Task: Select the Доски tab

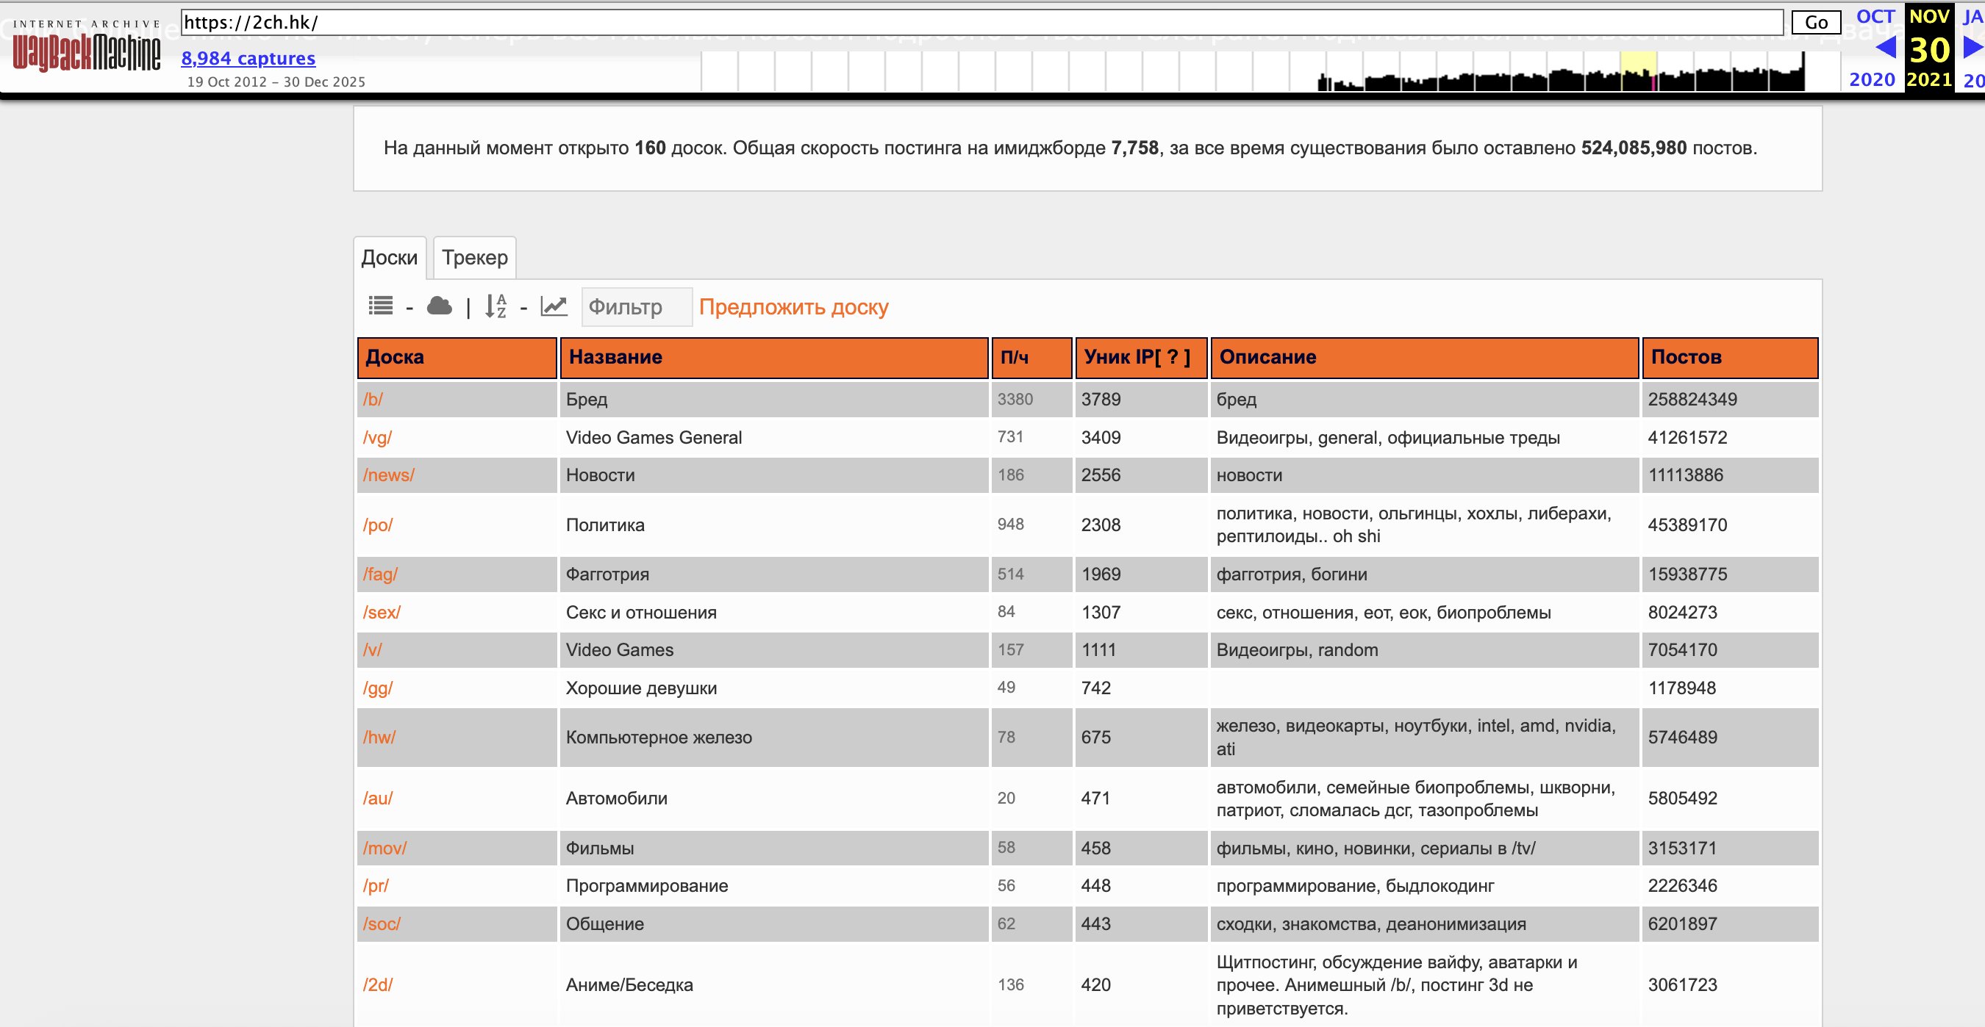Action: (389, 258)
